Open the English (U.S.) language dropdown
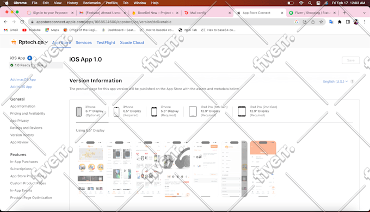Screen dimensions: 370x212 tap(335, 82)
